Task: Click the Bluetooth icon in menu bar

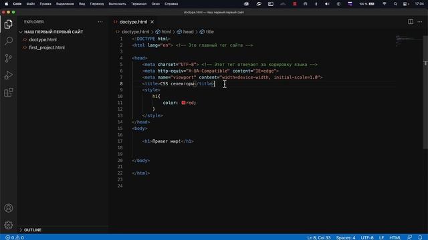Action: (316, 4)
